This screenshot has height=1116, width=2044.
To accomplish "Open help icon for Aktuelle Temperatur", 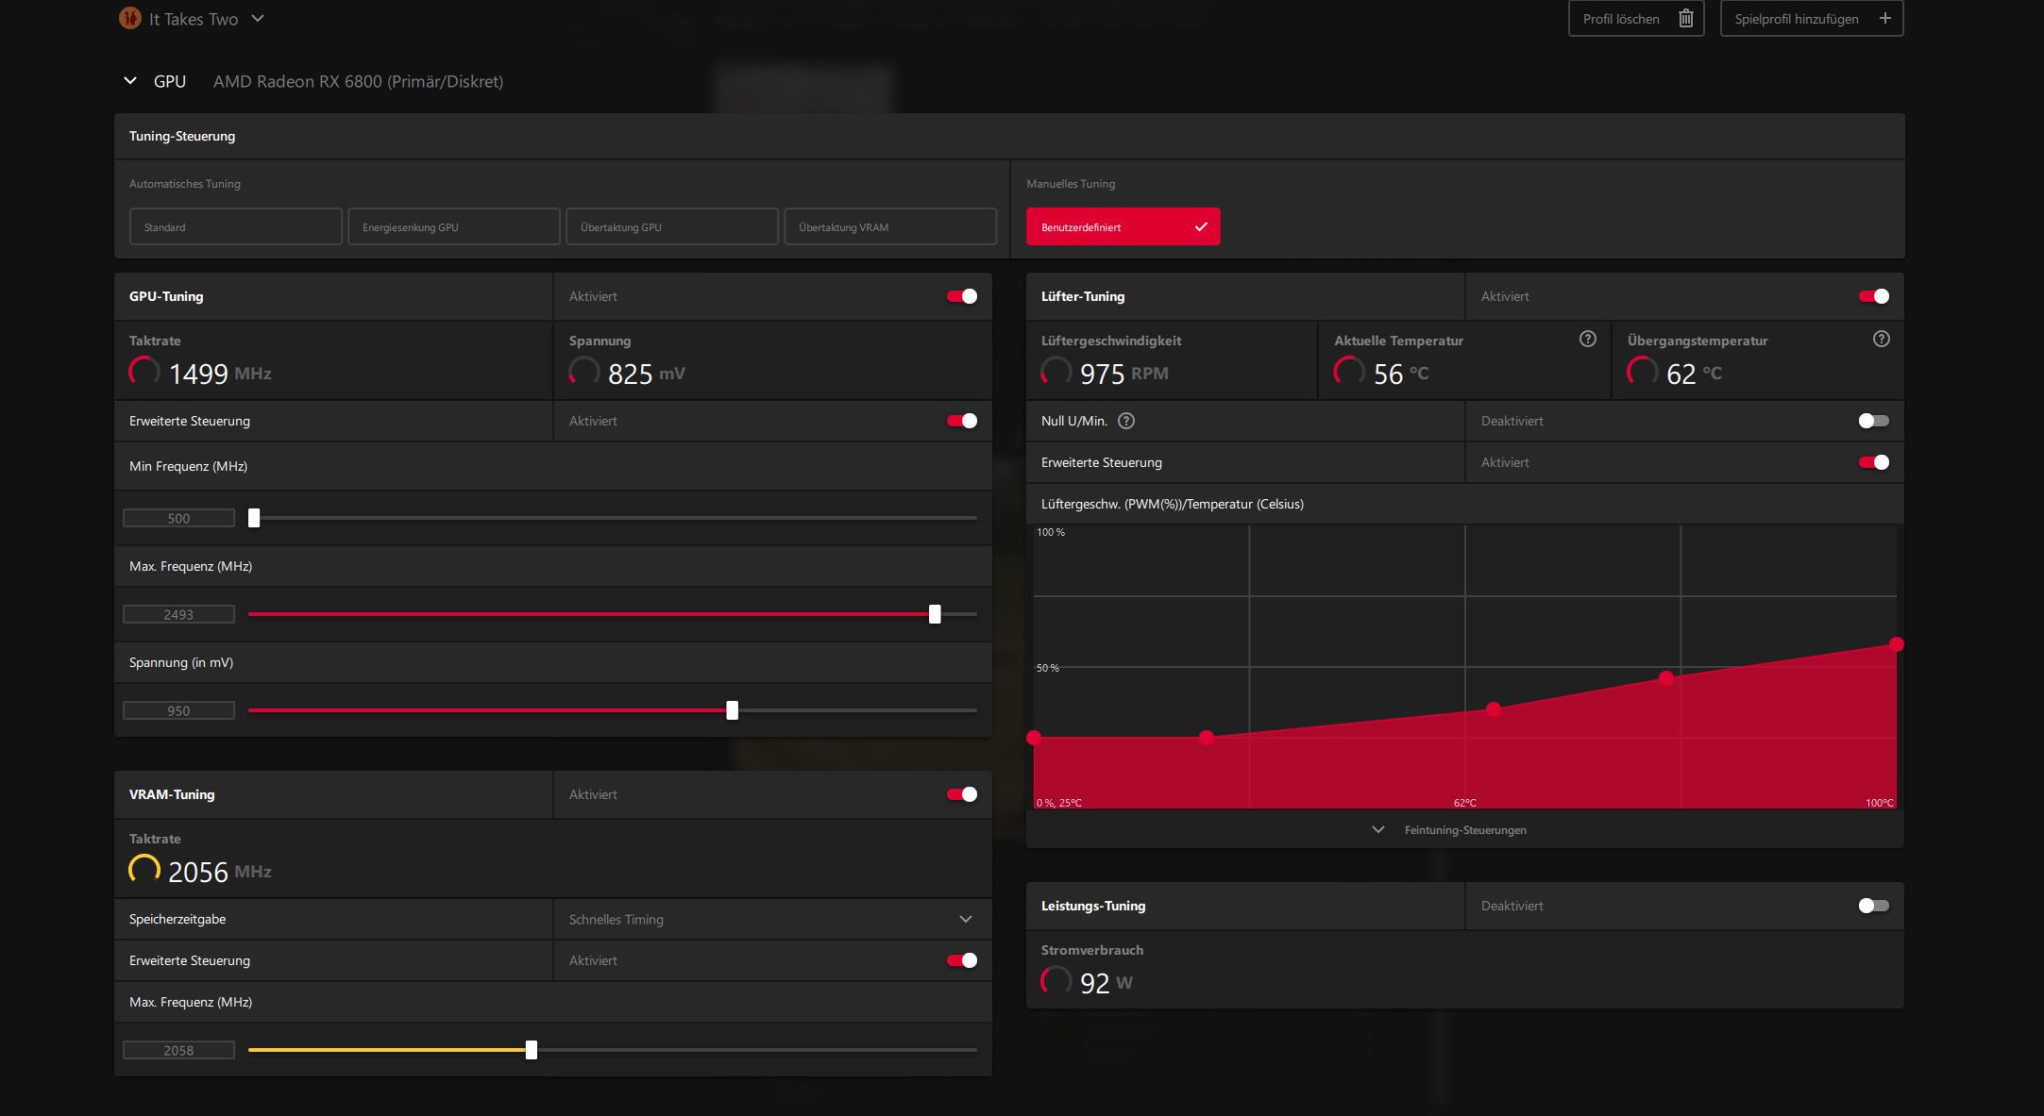I will (x=1587, y=340).
